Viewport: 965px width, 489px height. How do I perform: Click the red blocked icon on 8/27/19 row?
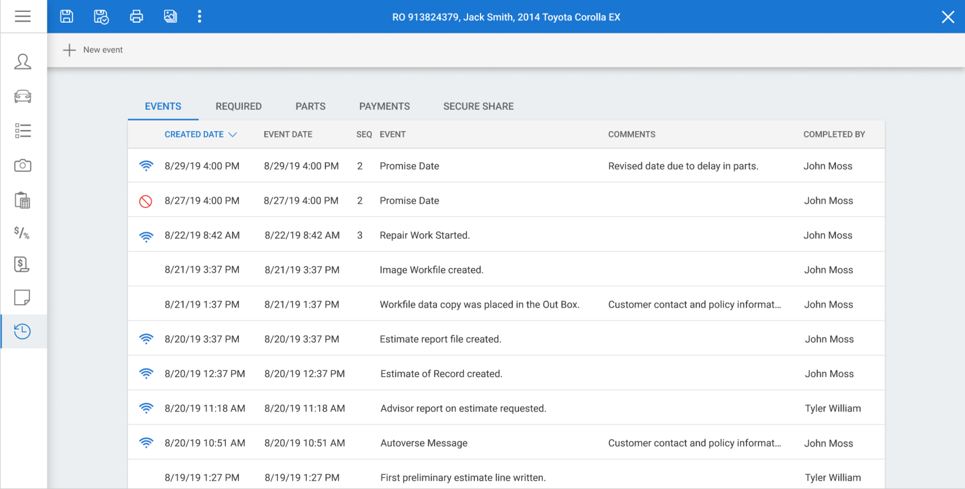[146, 201]
